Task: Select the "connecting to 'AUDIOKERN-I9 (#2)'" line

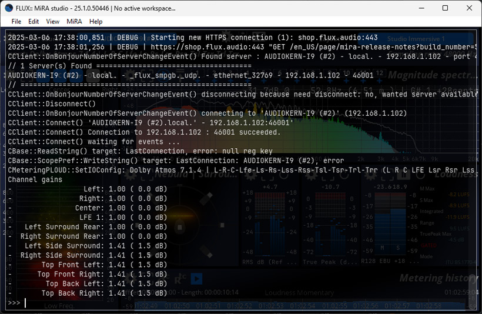Action: click(x=207, y=113)
